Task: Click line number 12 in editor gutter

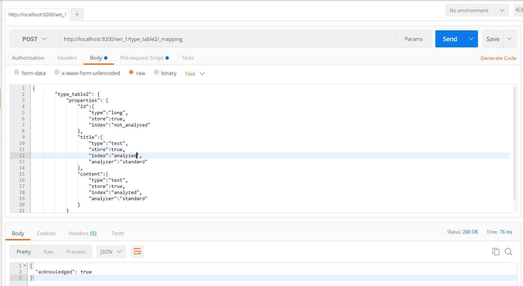Action: pyautogui.click(x=22, y=155)
